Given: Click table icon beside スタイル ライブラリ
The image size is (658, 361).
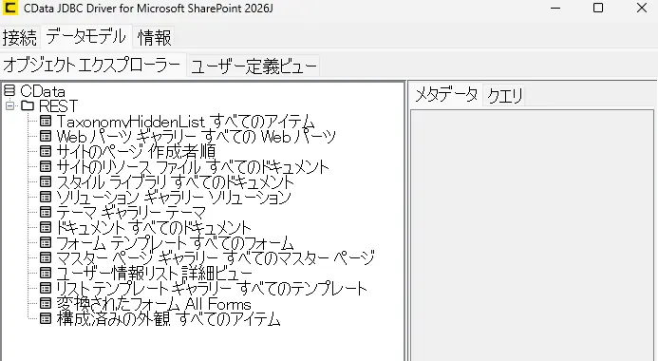Looking at the screenshot, I should point(46,181).
